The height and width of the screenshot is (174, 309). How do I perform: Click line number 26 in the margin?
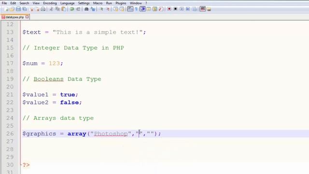[x=10, y=134]
